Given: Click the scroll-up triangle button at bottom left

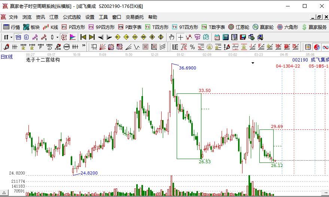Looking at the screenshot, I should [x=4, y=192].
